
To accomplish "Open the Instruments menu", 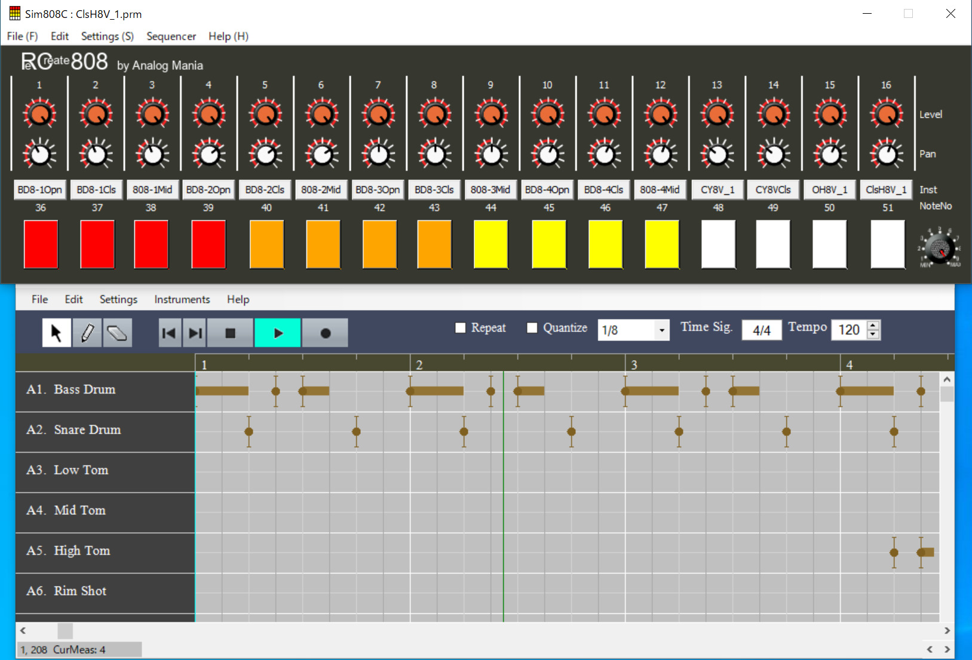I will click(182, 299).
